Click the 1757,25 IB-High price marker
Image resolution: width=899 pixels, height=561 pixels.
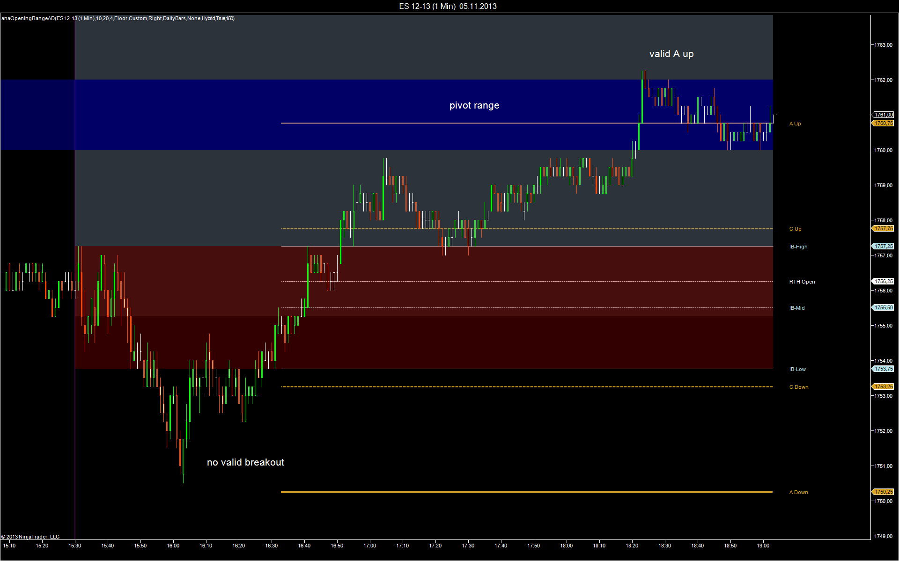883,246
